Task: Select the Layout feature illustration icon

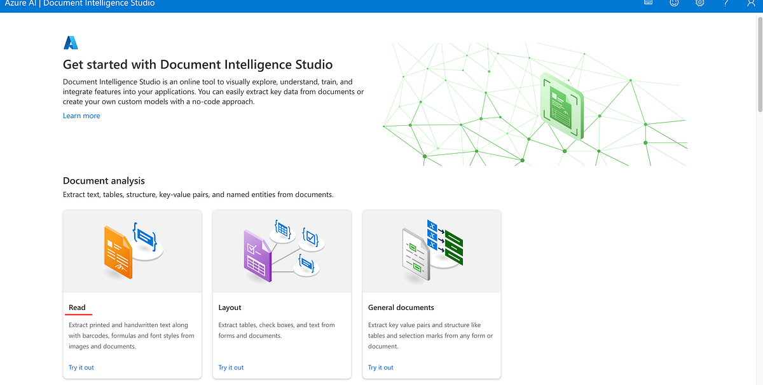Action: coord(282,250)
